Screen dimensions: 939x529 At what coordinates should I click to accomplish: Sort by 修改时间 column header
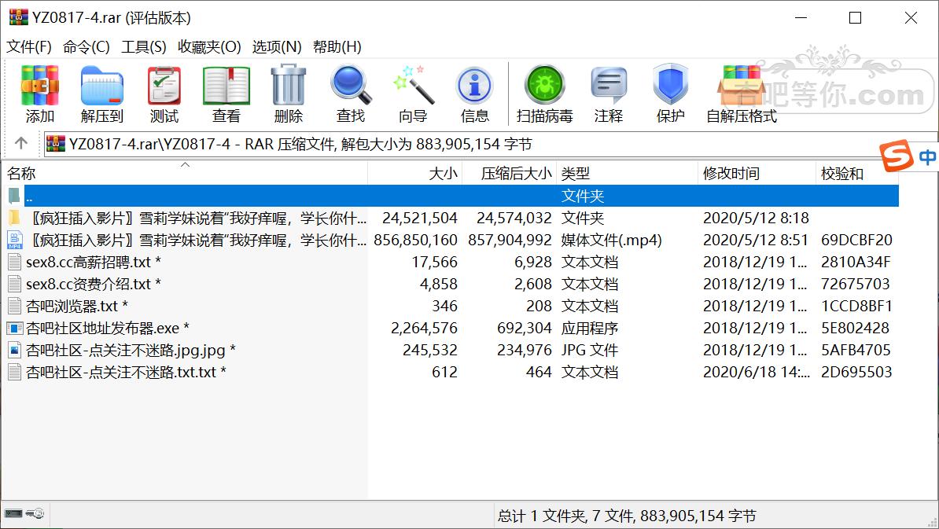(757, 173)
